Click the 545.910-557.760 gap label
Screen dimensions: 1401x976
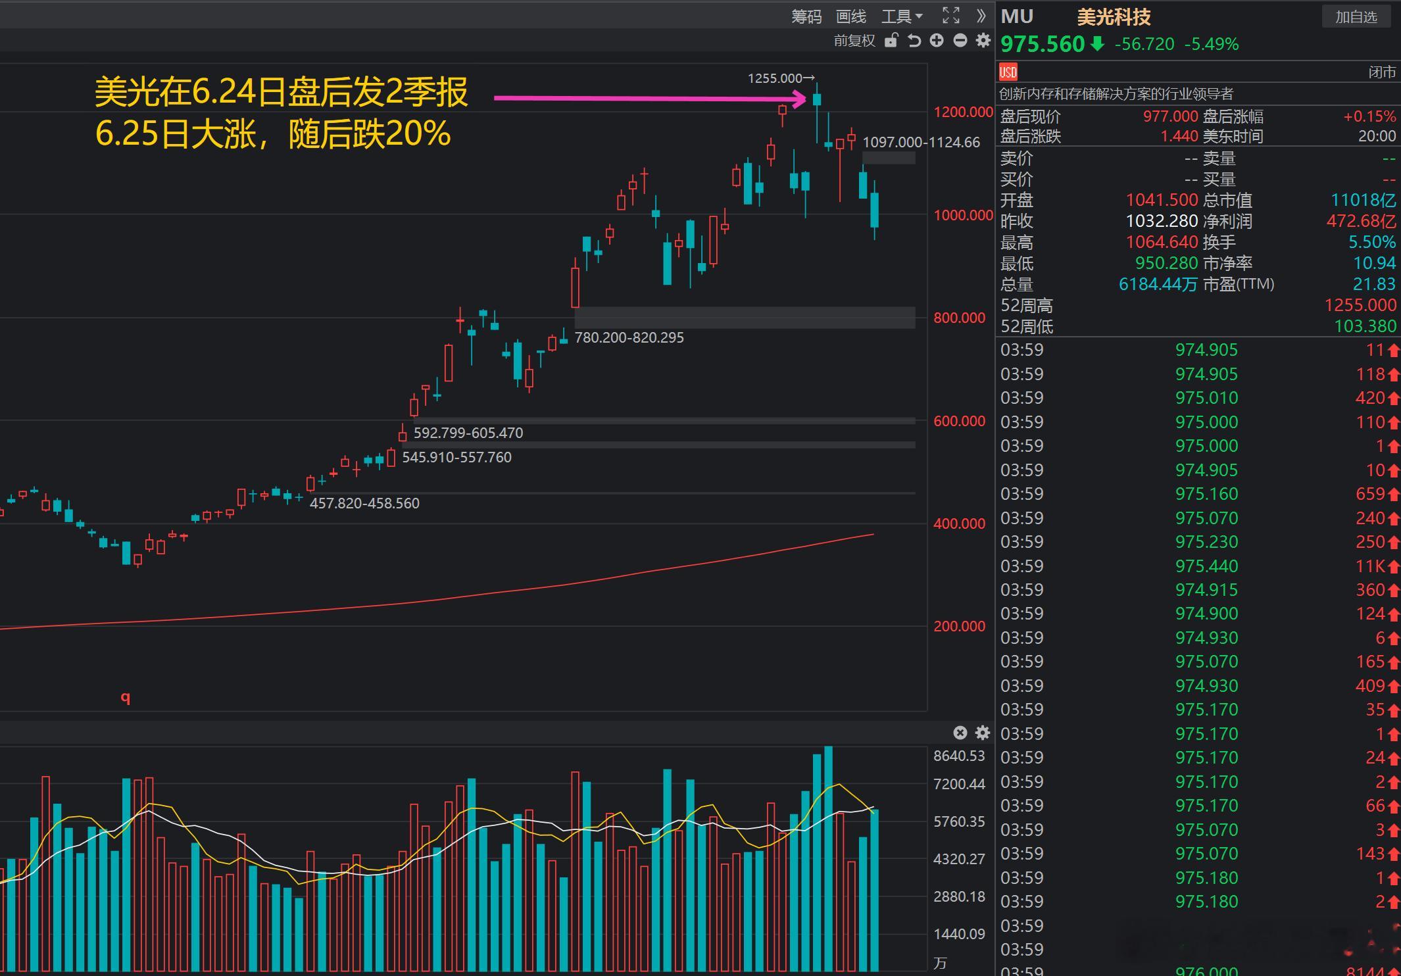(456, 457)
